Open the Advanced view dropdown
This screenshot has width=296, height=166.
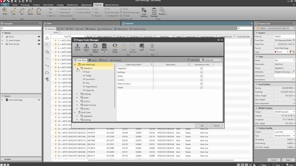(221, 60)
